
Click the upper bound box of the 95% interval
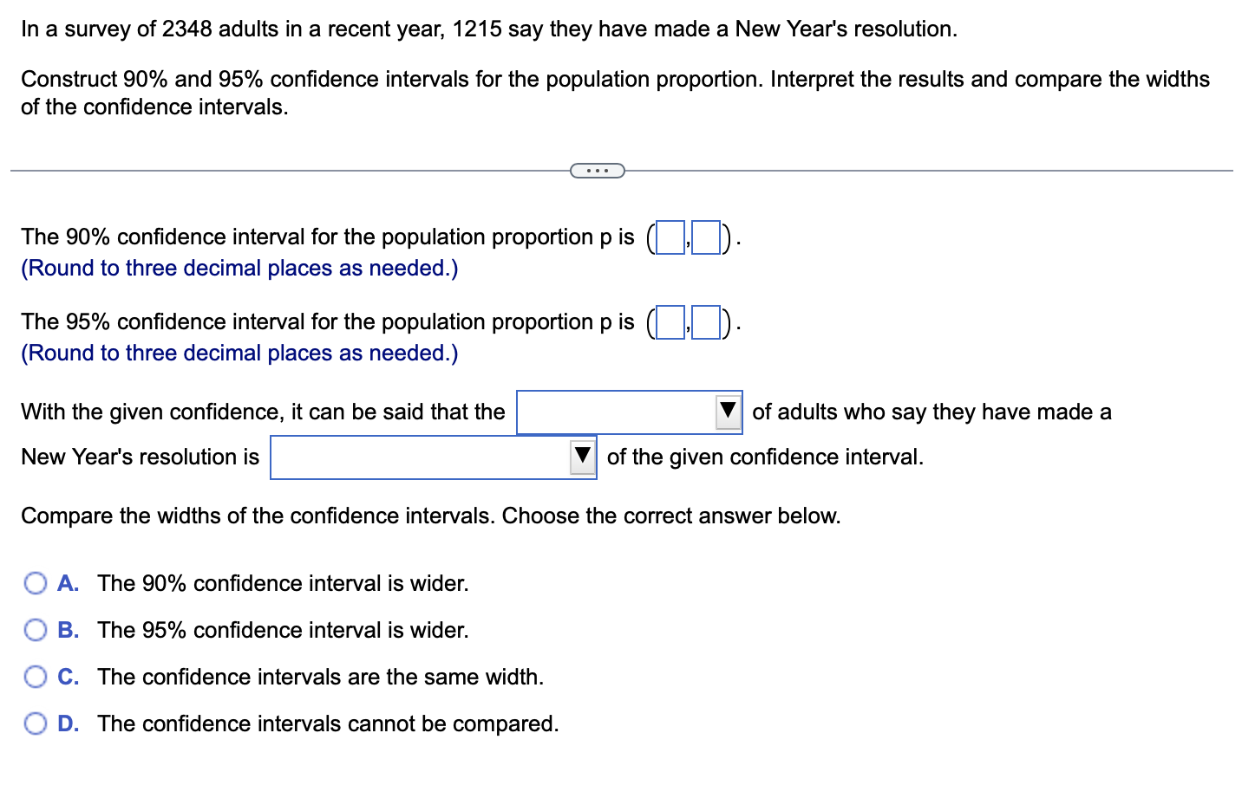[708, 321]
